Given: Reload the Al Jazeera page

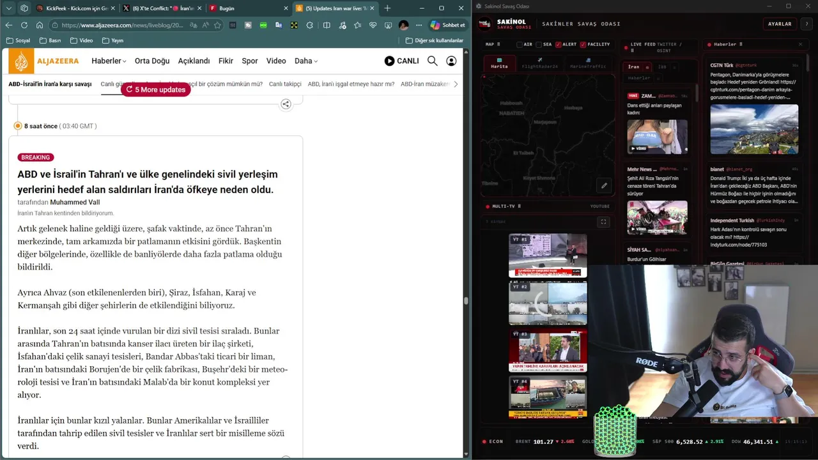Looking at the screenshot, I should (24, 26).
